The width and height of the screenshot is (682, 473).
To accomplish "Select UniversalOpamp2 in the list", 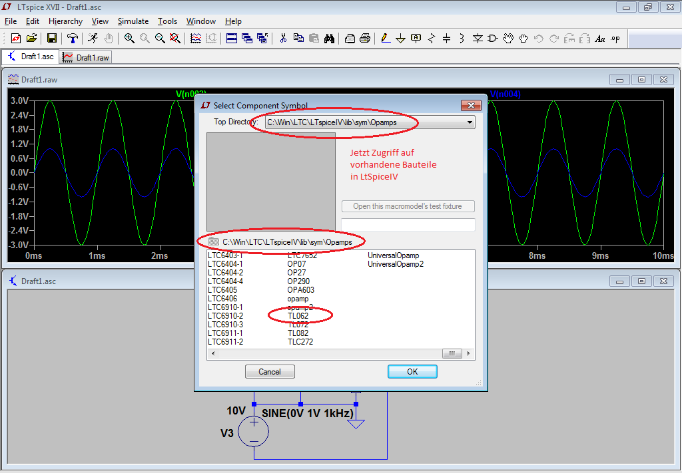I will coord(396,263).
